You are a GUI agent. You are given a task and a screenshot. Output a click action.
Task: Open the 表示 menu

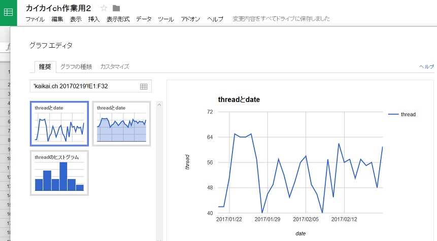(x=76, y=19)
